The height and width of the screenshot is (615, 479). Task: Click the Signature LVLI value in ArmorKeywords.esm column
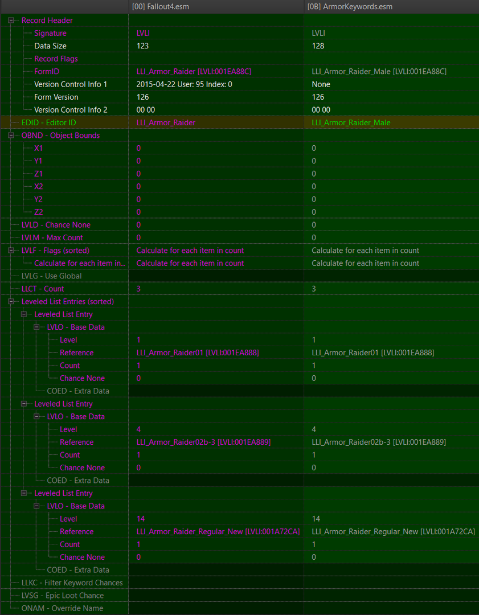(x=318, y=34)
